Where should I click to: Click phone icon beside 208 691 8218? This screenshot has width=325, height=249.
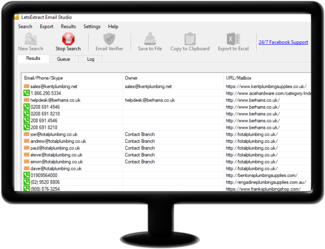point(26,127)
